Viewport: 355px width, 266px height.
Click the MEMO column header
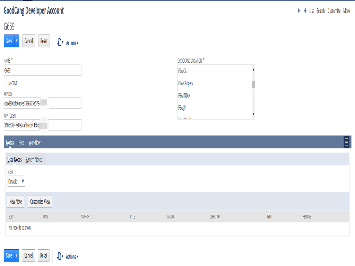tap(171, 217)
